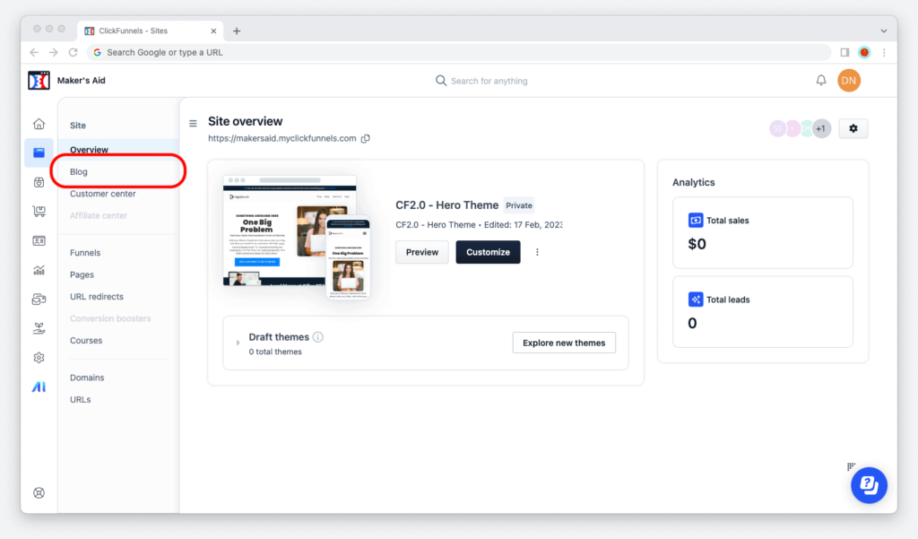Open the AI icon in sidebar
Viewport: 918px width, 539px height.
tap(39, 387)
